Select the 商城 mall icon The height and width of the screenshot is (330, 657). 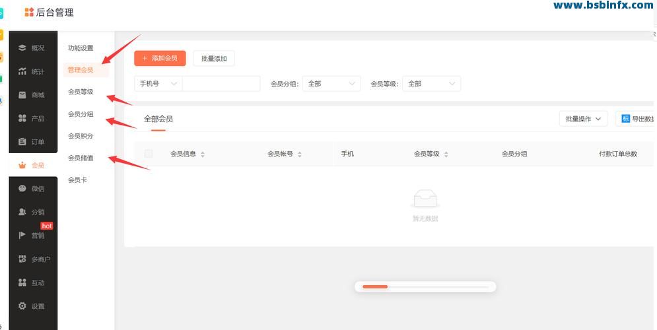click(x=22, y=95)
